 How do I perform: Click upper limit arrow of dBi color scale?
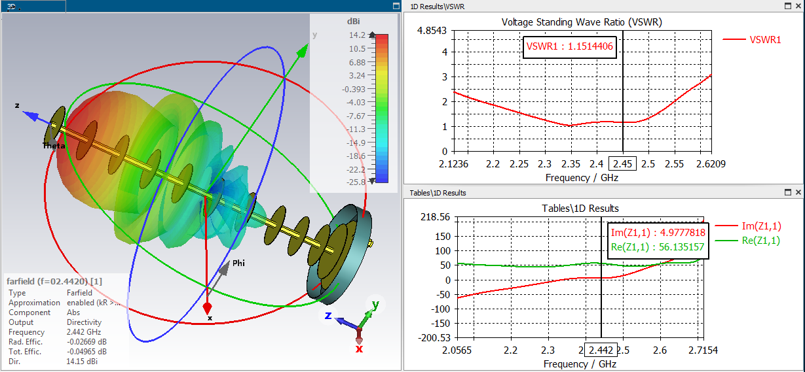(373, 36)
